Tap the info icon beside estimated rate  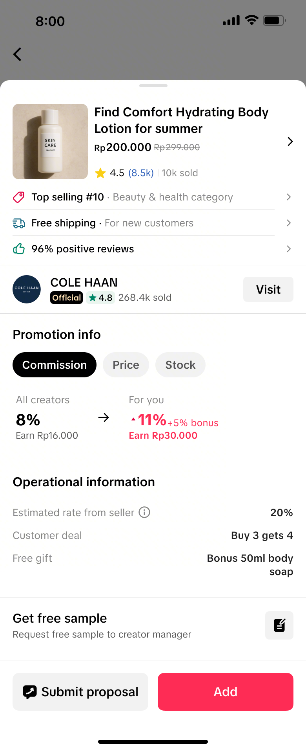[144, 512]
